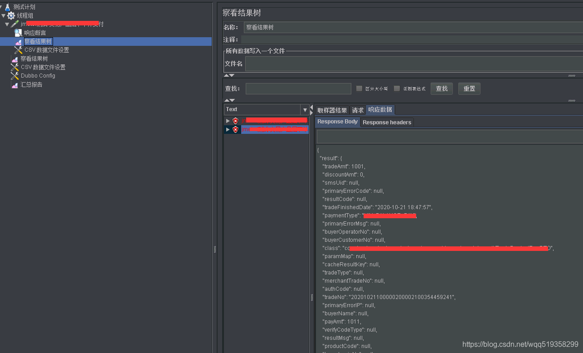Click the "resultCode": null line

[x=345, y=199]
